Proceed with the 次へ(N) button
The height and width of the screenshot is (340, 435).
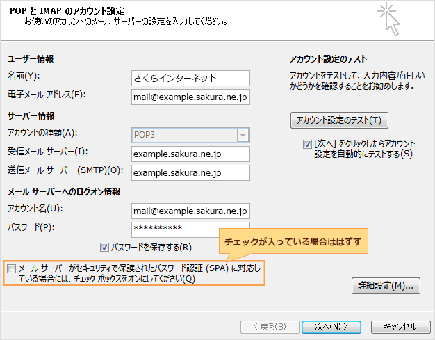(x=331, y=326)
